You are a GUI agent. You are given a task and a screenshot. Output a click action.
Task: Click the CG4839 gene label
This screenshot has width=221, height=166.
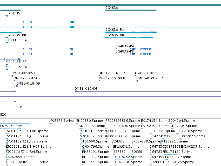tap(112, 8)
